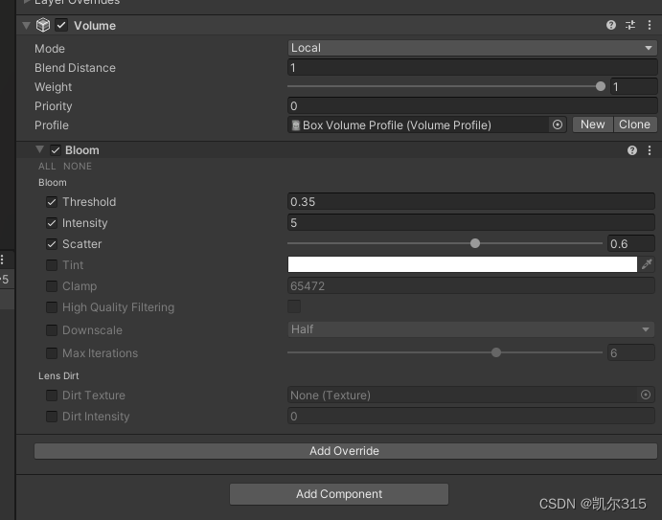Viewport: 662px width, 520px height.
Task: Toggle High Quality Filtering value checkbox
Action: click(x=294, y=306)
